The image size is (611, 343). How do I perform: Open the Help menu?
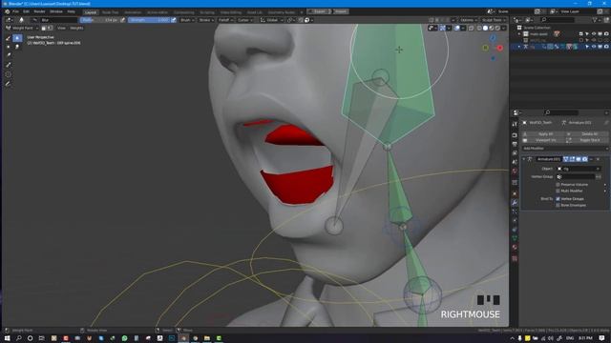pyautogui.click(x=71, y=11)
